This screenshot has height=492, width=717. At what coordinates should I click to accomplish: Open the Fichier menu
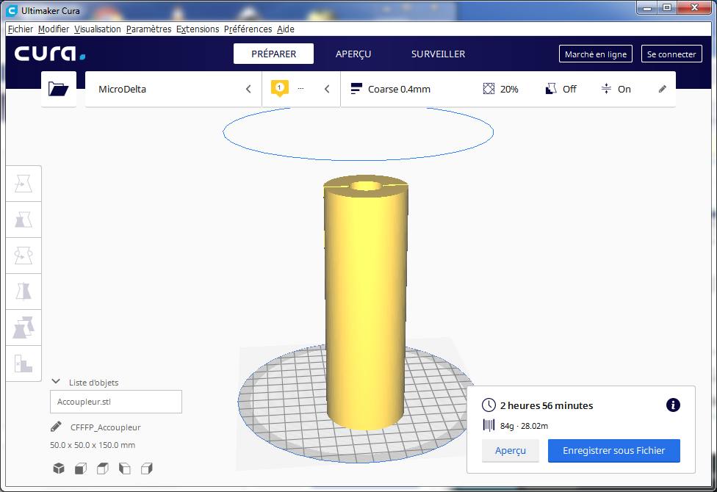point(21,29)
